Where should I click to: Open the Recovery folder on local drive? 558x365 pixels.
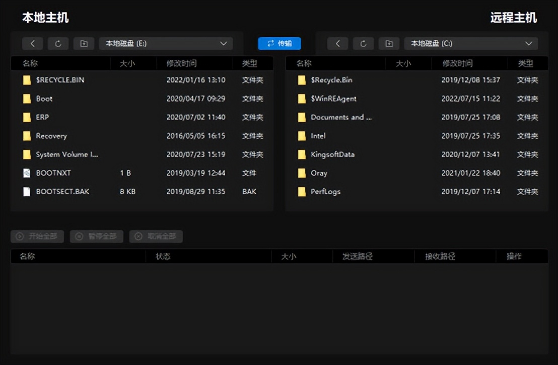pos(52,136)
